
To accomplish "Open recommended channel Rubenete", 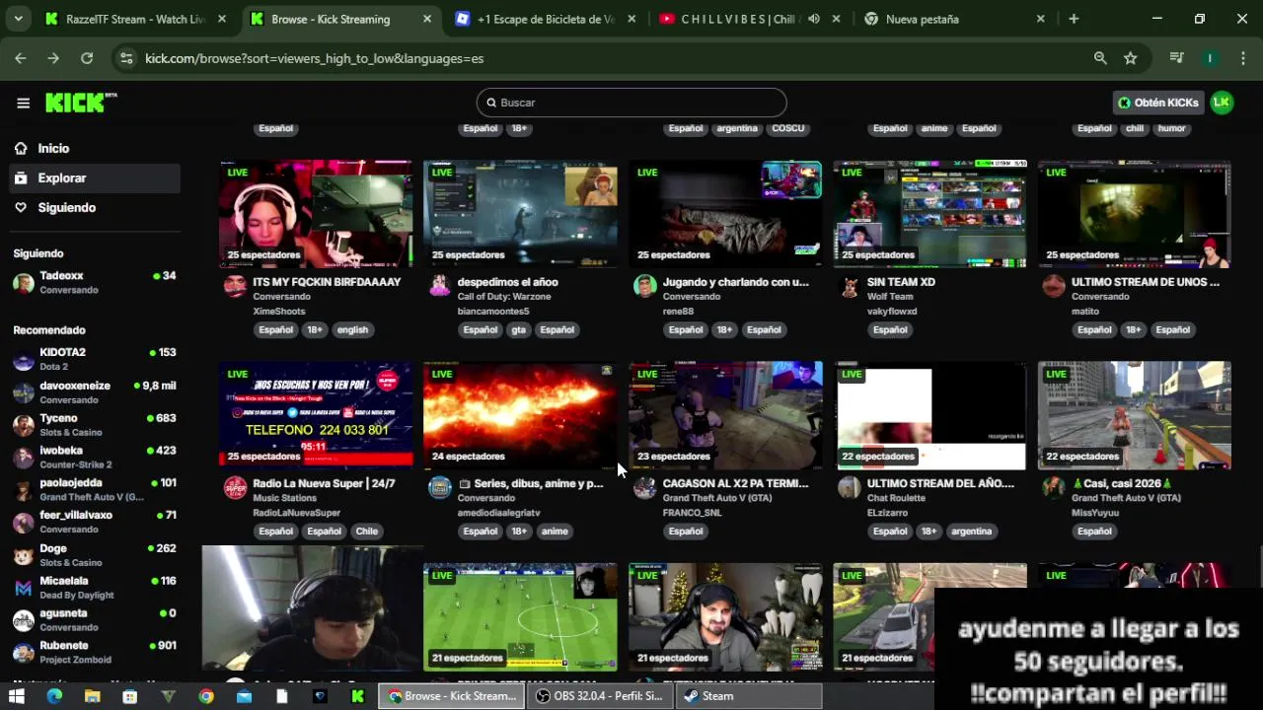I will (x=95, y=652).
